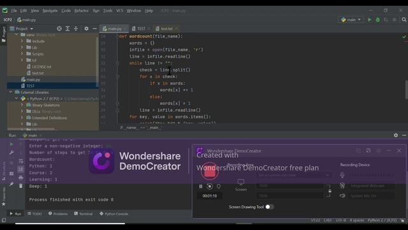The image size is (408, 230).
Task: Click the locate-file target icon in Project panel
Action: pos(59,29)
